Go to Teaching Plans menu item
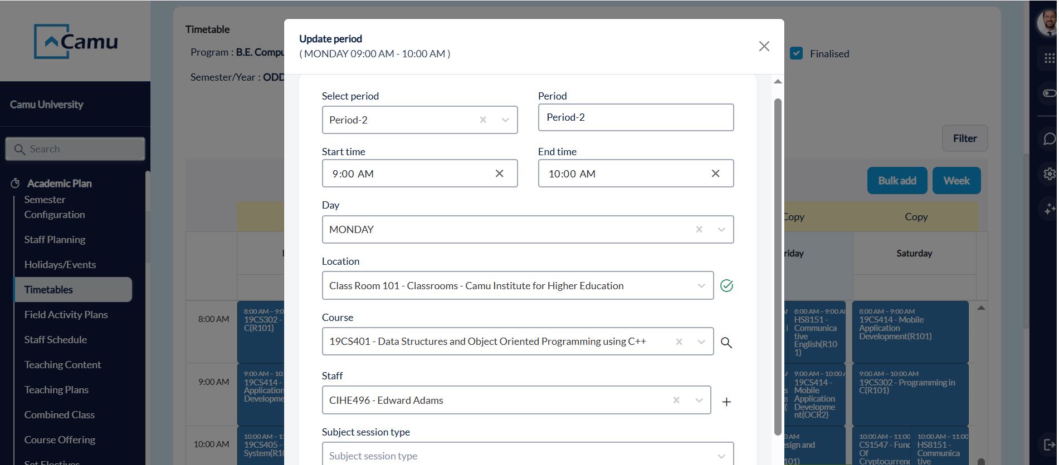This screenshot has height=465, width=1059. pos(56,390)
